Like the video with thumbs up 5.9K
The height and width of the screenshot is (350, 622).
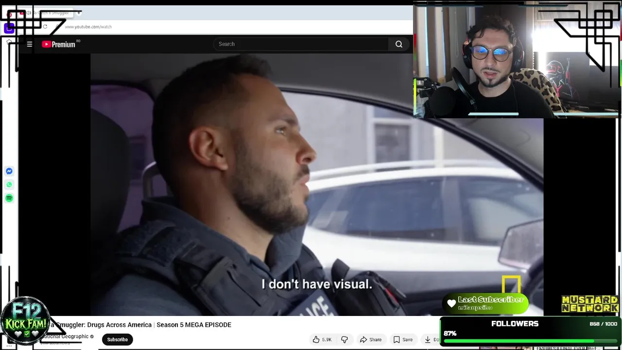click(x=322, y=339)
